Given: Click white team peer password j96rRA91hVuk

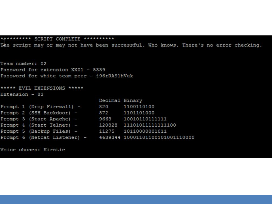Looking at the screenshot, I should click(114, 76).
